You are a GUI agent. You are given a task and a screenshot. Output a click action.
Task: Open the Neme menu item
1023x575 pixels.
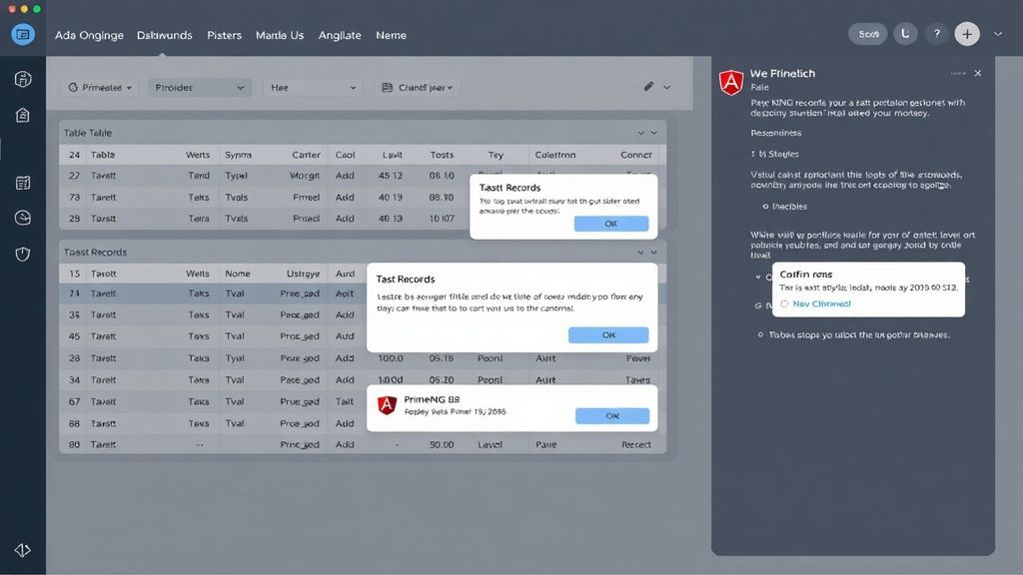[391, 35]
